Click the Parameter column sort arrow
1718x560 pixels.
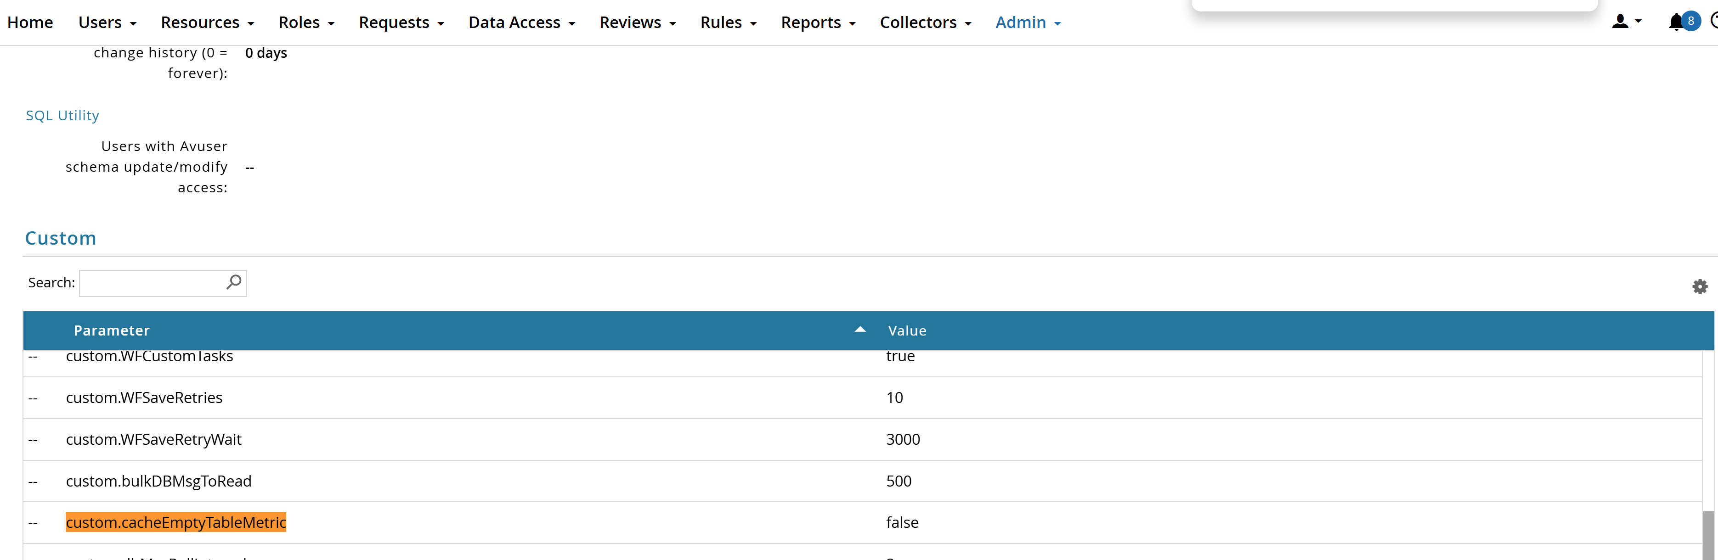coord(859,330)
